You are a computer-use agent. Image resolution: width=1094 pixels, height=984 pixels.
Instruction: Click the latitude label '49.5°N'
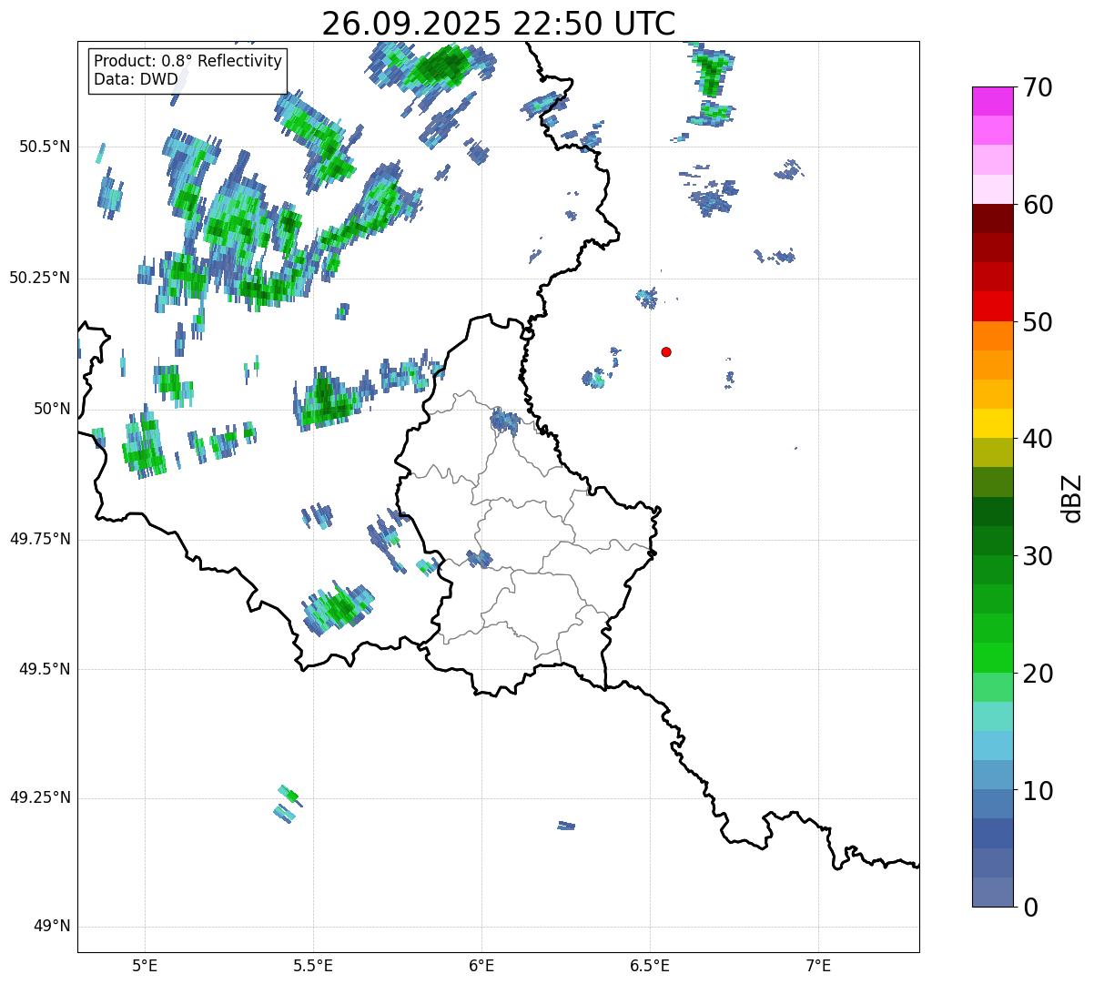[45, 669]
